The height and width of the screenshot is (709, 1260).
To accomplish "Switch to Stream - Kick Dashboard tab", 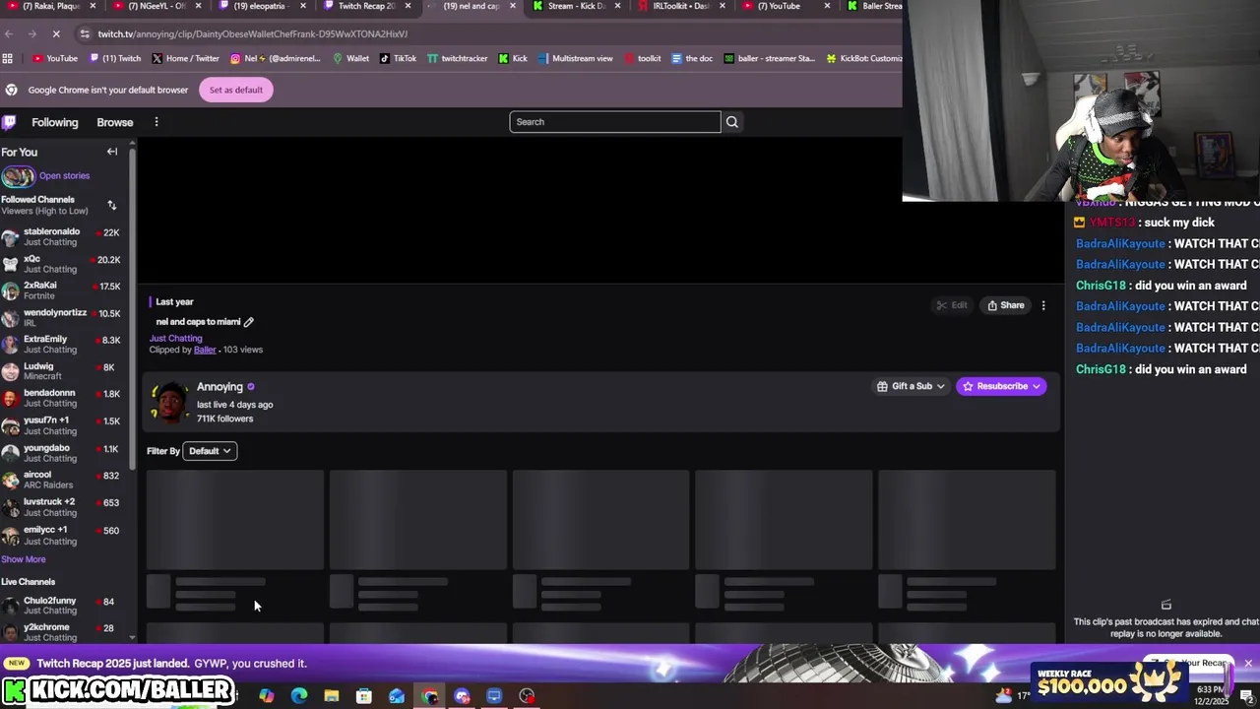I will pyautogui.click(x=577, y=6).
